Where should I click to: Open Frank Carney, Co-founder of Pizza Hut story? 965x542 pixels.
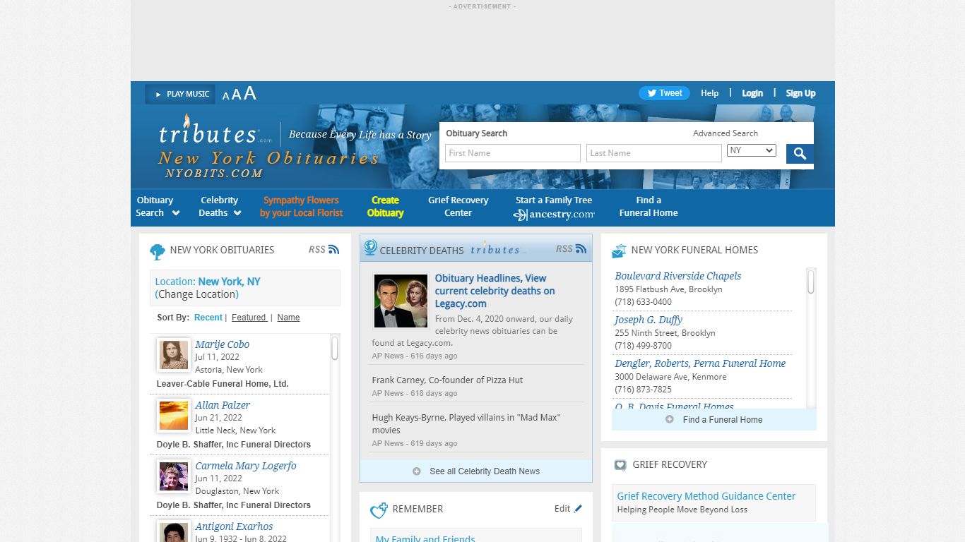(448, 380)
